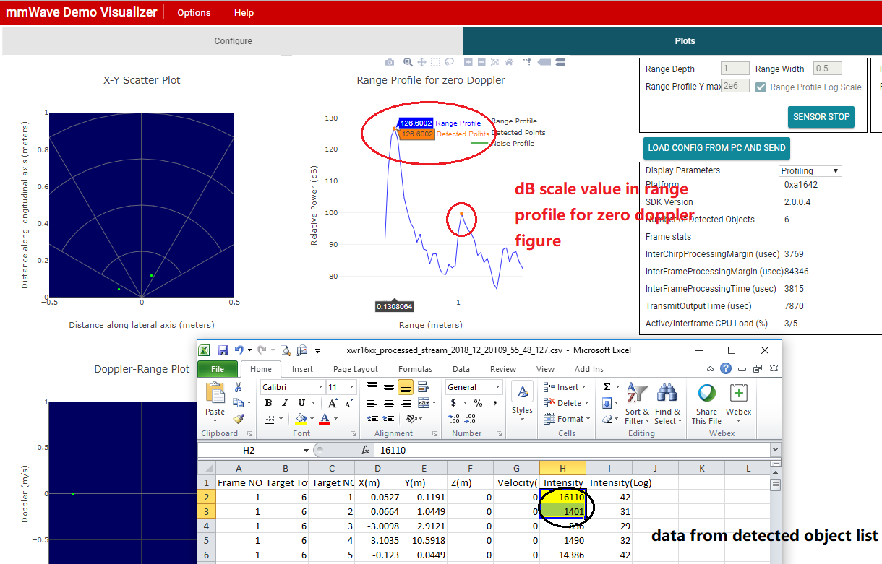This screenshot has height=564, width=882.
Task: Open the Display Parameters Profiling dropdown
Action: point(810,171)
